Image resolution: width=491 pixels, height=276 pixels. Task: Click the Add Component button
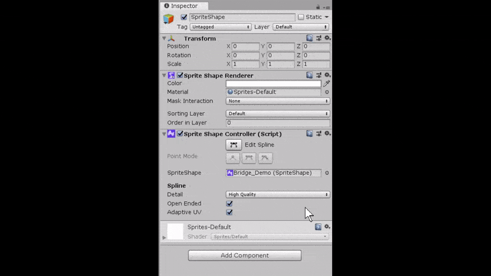244,255
